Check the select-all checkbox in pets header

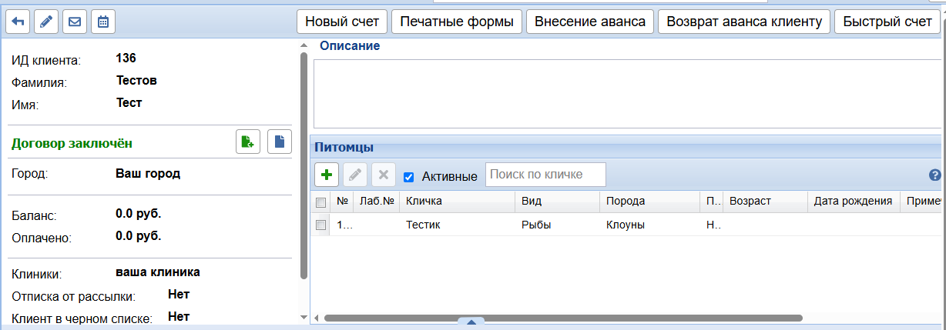tap(321, 202)
